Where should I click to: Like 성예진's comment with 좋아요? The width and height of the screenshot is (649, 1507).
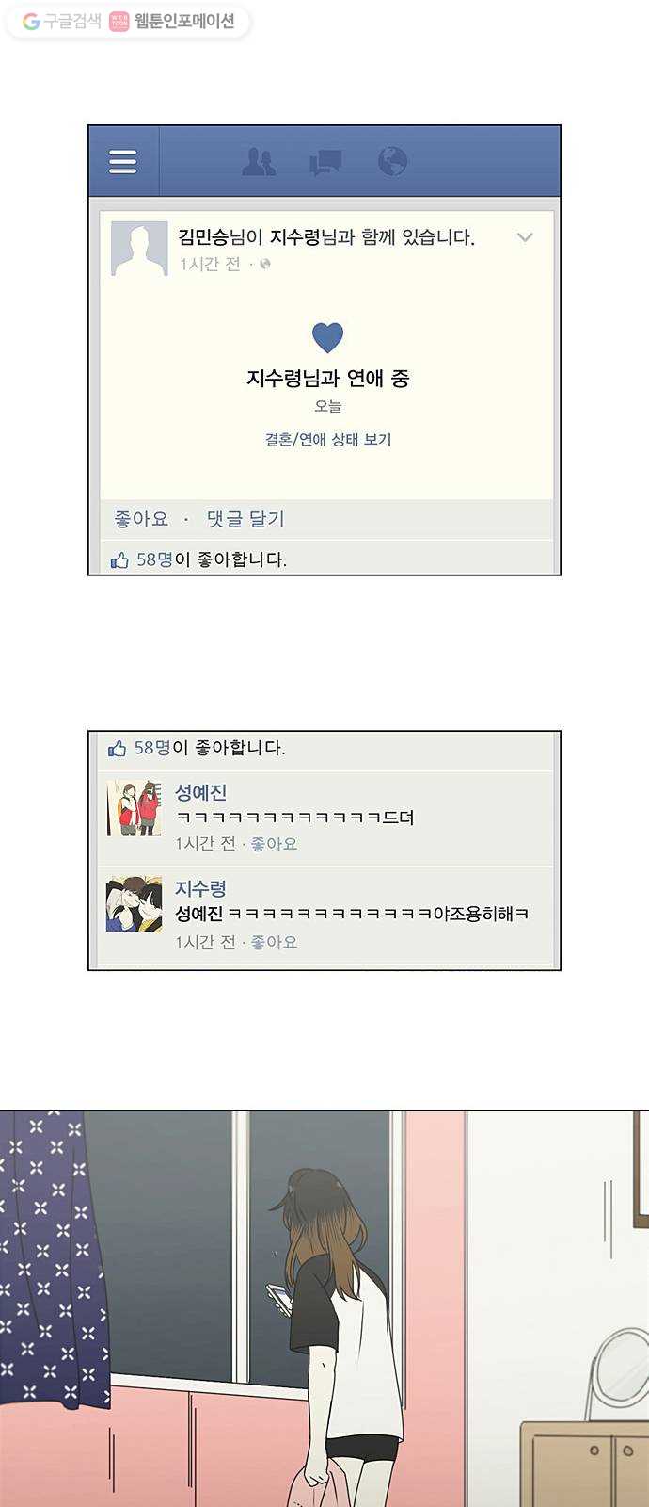click(274, 844)
